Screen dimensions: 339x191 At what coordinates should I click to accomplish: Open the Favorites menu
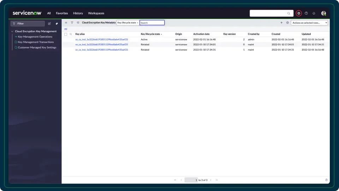(62, 13)
